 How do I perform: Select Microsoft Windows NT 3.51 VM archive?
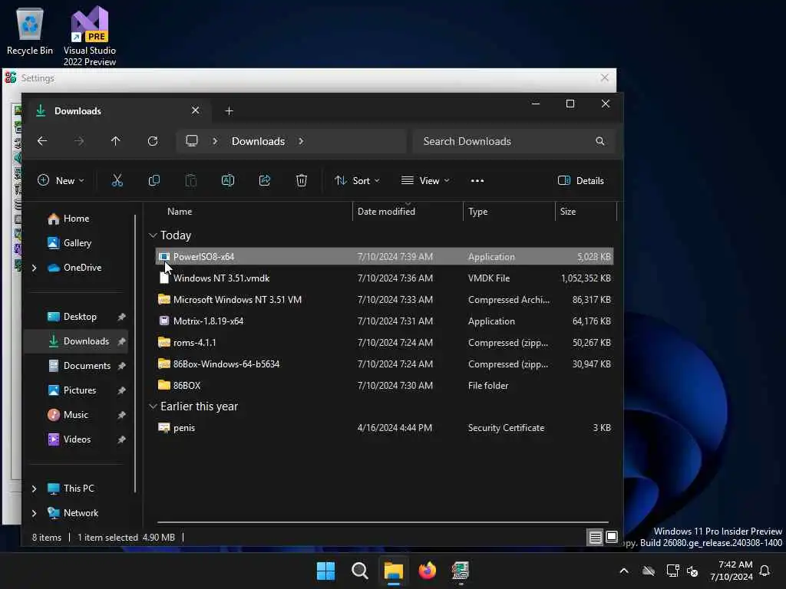point(384,300)
